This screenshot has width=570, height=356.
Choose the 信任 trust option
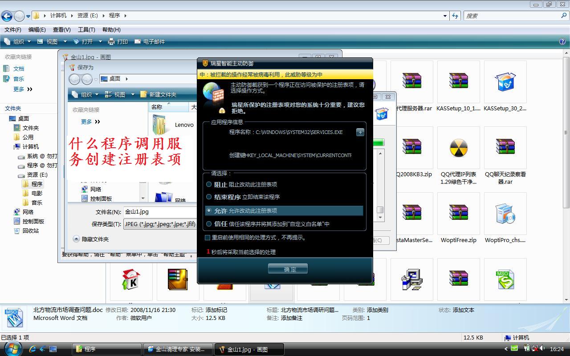[209, 224]
